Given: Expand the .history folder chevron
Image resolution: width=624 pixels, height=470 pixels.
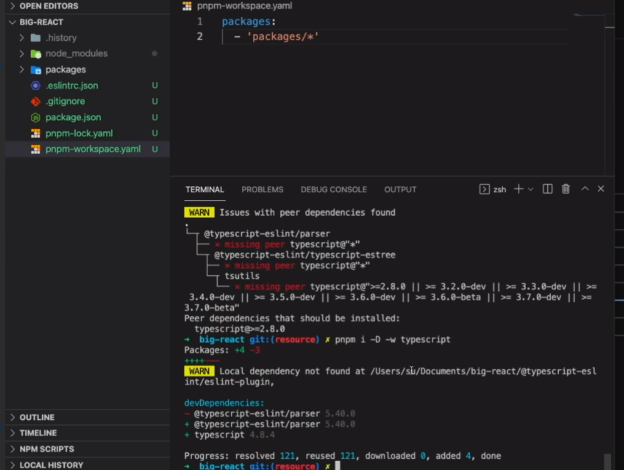Looking at the screenshot, I should 22,37.
